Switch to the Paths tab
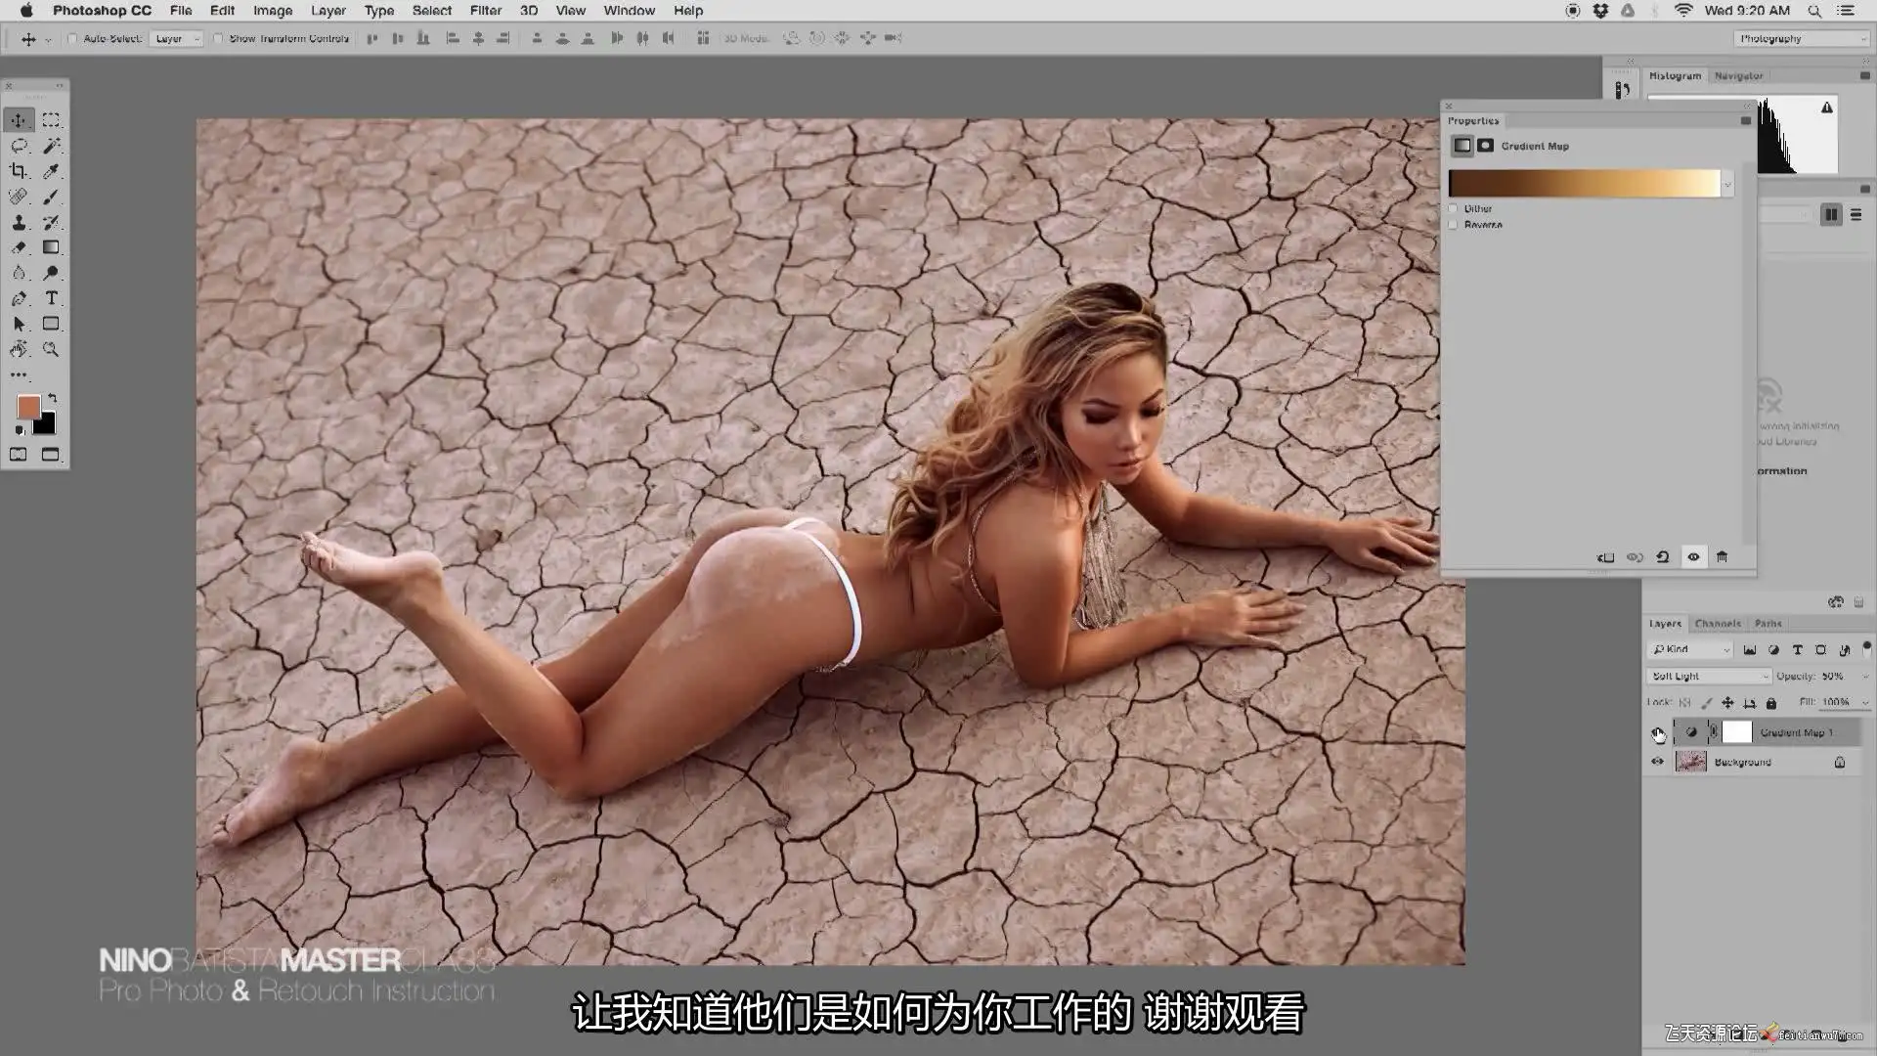The image size is (1877, 1056). pyautogui.click(x=1768, y=624)
